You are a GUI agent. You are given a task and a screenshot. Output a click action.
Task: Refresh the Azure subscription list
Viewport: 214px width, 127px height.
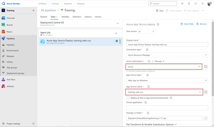pyautogui.click(x=206, y=67)
